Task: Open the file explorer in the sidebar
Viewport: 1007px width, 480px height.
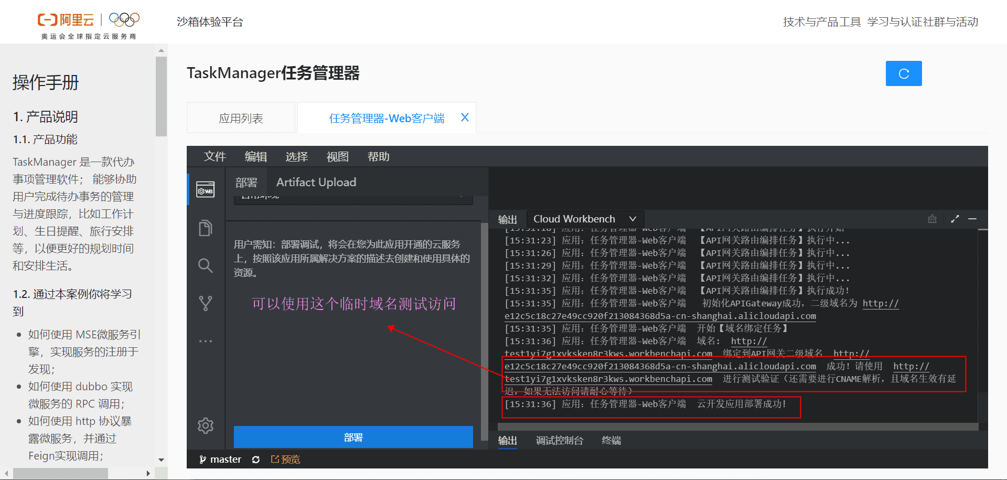Action: coord(205,228)
